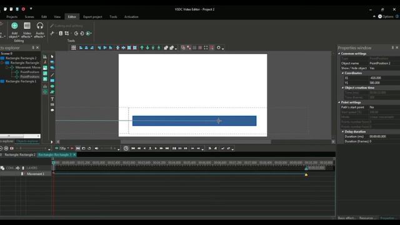Edit the Y1 coordinate value field

(384, 83)
